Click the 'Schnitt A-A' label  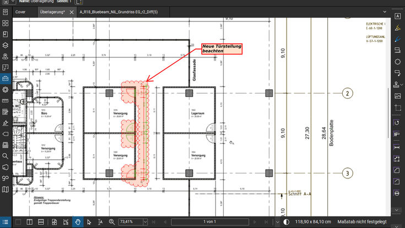pos(300,194)
